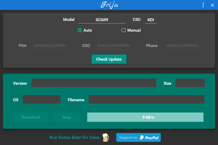
Task: Click the PayPal logo icon
Action: tap(142, 137)
